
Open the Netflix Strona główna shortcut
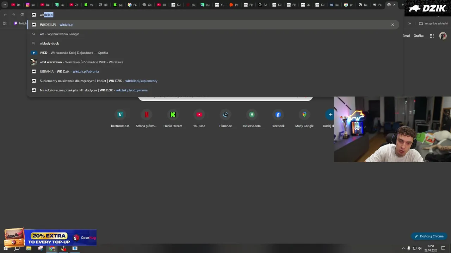pyautogui.click(x=146, y=115)
